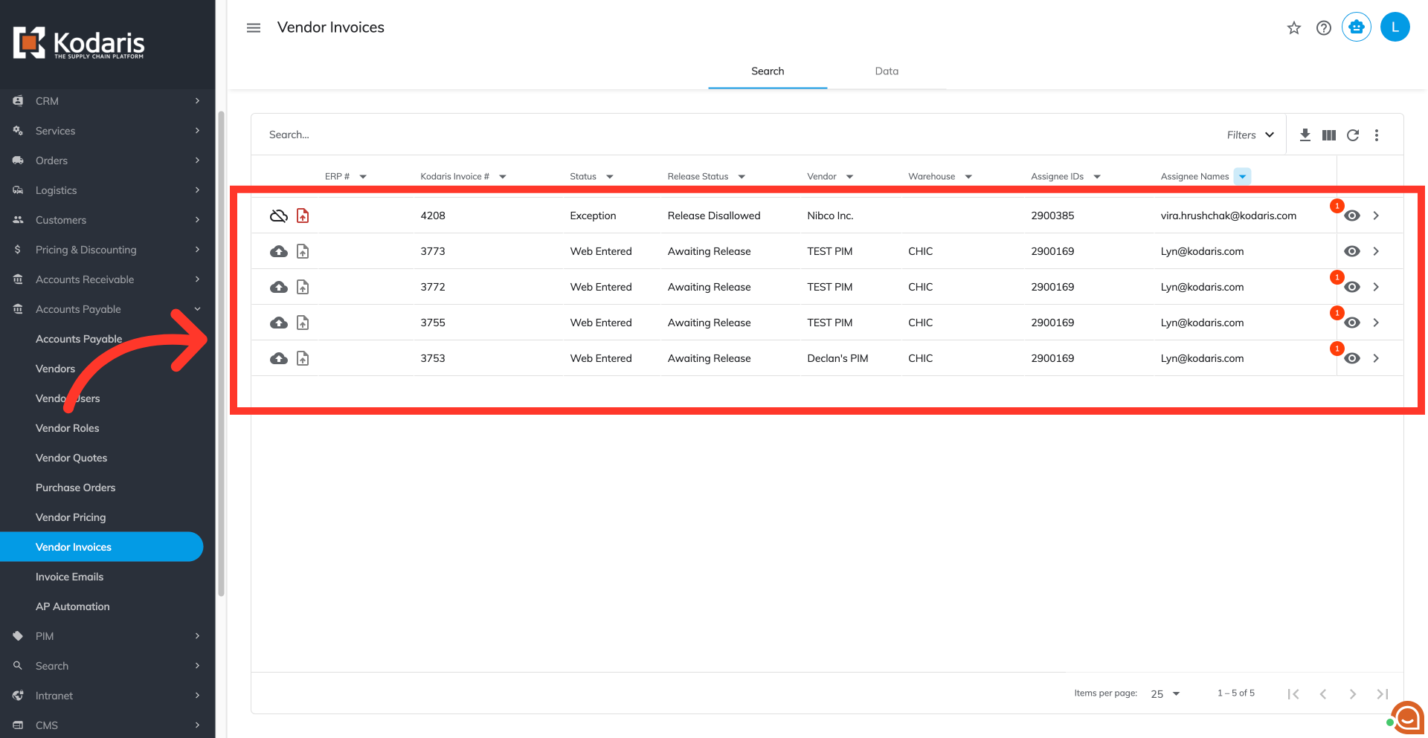Click cloud upload icon for invoice 3753
The height and width of the screenshot is (738, 1428).
(279, 358)
